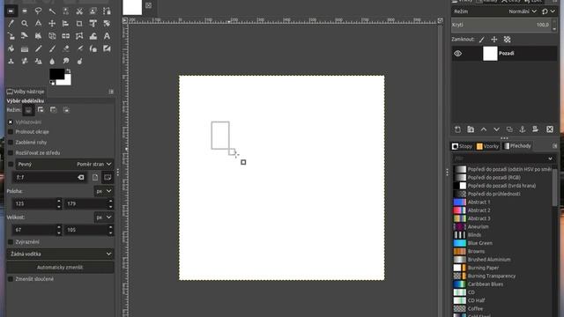This screenshot has width=564, height=317.
Task: Toggle lock alpha channel icon
Action: click(x=508, y=40)
